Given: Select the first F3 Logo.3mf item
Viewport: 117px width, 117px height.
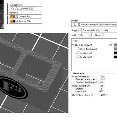Looking at the screenshot, I should [86, 53].
